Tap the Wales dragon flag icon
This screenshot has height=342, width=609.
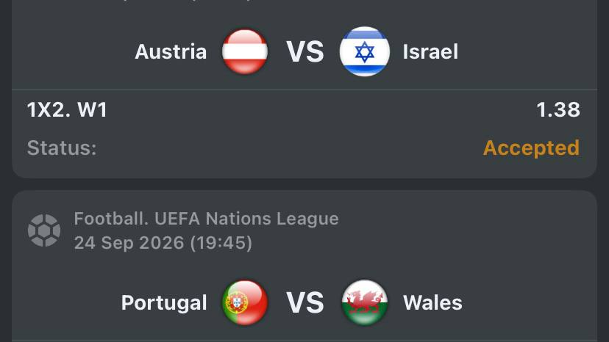point(364,302)
